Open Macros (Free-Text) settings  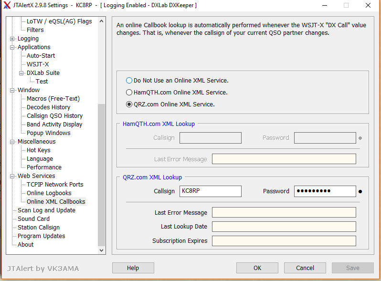click(53, 99)
